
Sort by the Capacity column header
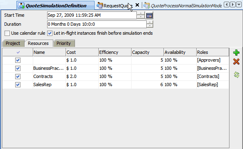click(148, 52)
